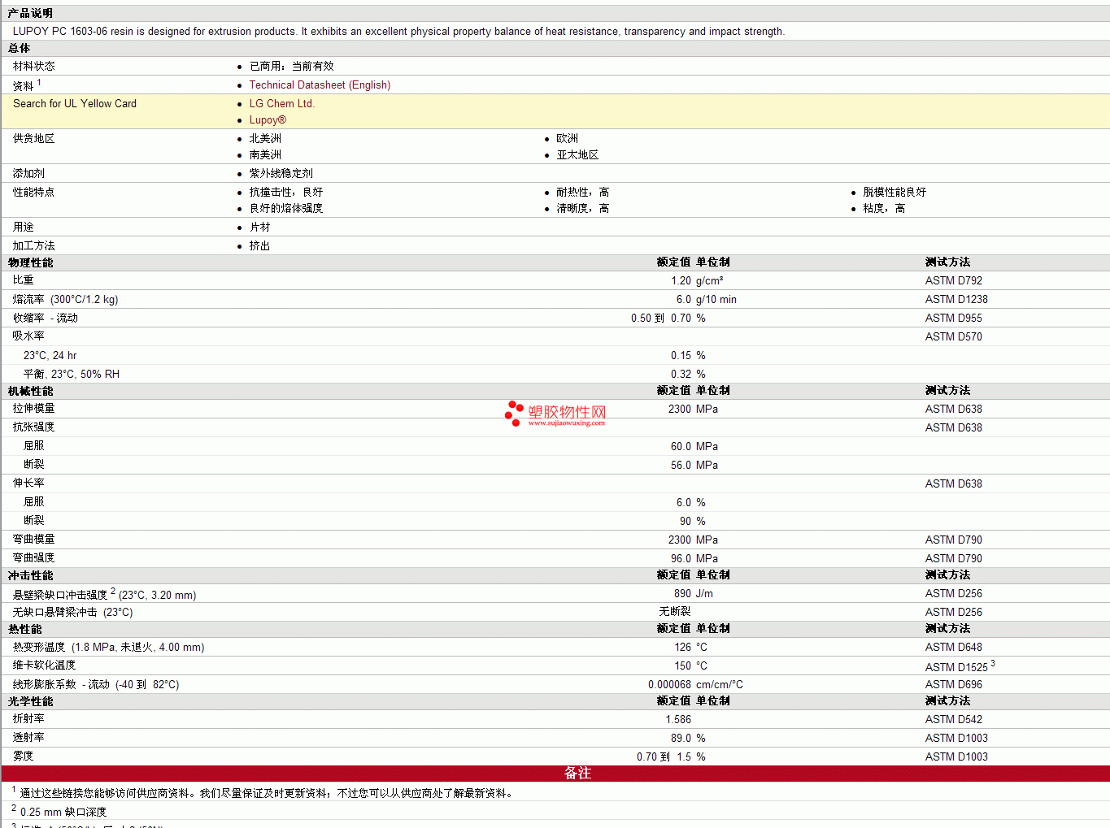Open the Lupoy® link
Image resolution: width=1110 pixels, height=828 pixels.
click(268, 119)
